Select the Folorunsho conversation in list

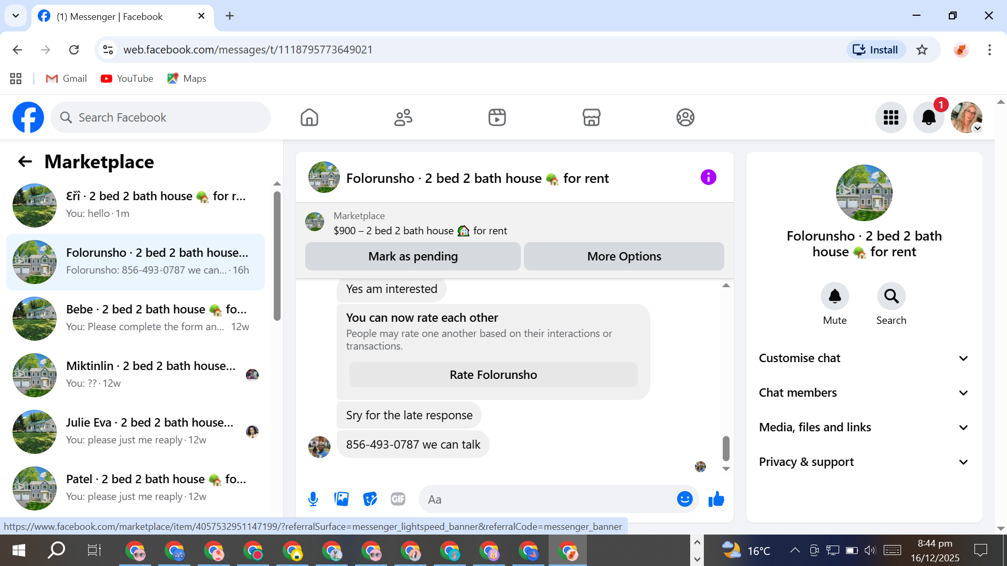pyautogui.click(x=135, y=262)
